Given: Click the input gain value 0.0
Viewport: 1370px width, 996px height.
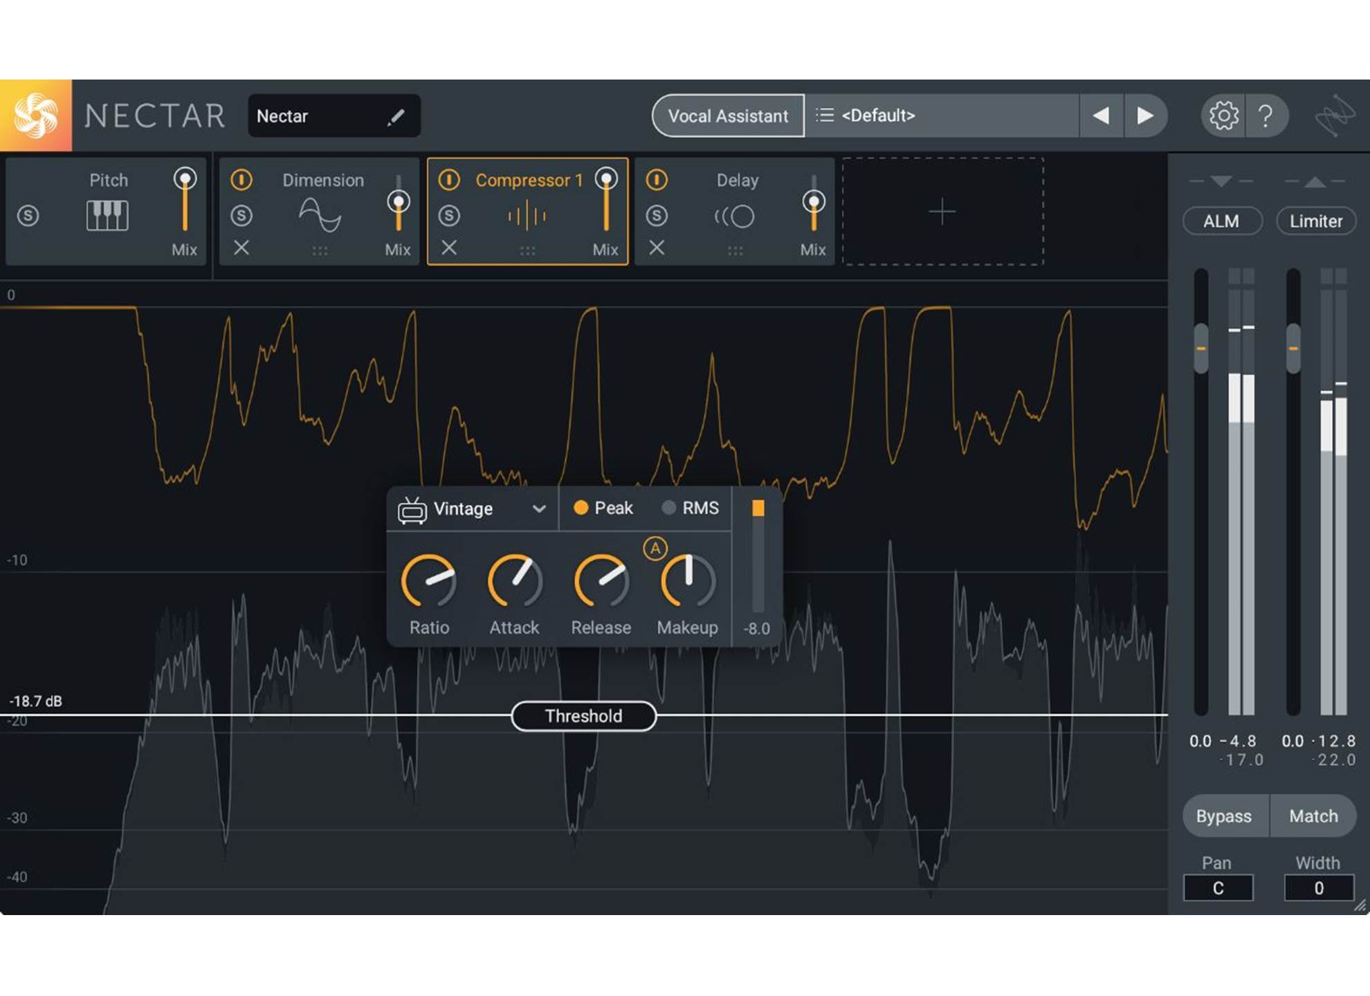Looking at the screenshot, I should (1200, 741).
